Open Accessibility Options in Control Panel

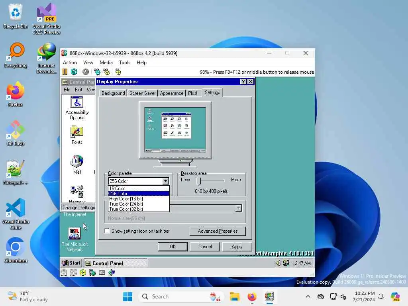tap(77, 108)
